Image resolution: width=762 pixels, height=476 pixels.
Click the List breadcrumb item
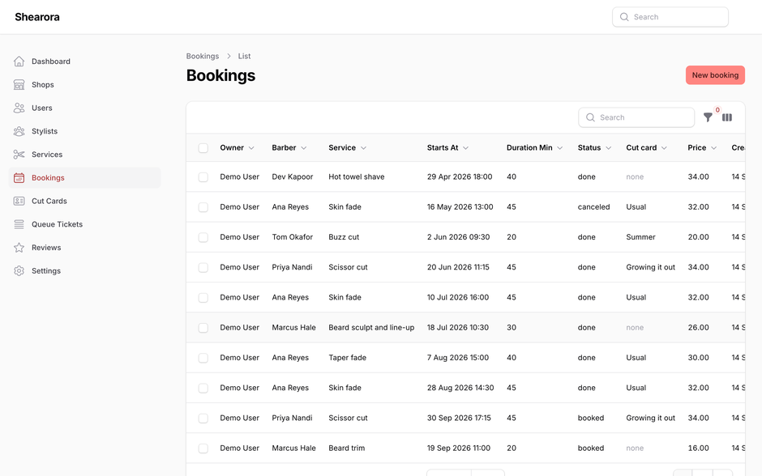245,57
